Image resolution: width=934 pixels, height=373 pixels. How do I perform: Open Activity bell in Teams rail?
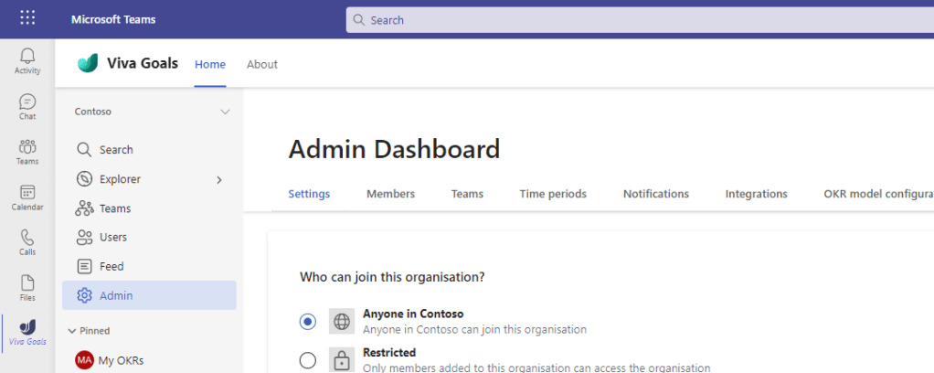[x=27, y=60]
